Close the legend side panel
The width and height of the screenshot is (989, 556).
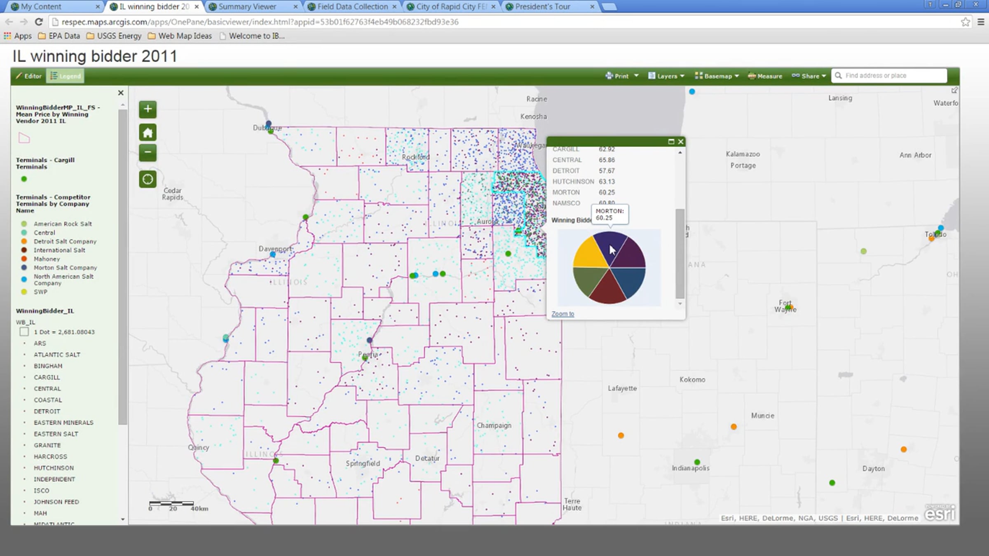(121, 93)
